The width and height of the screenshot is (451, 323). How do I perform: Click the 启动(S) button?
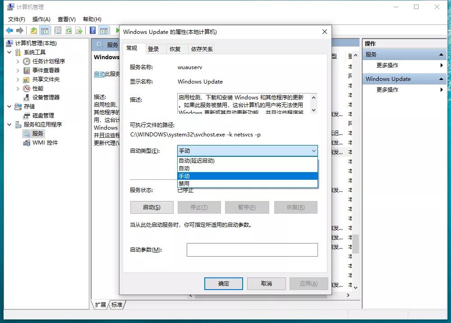point(152,207)
